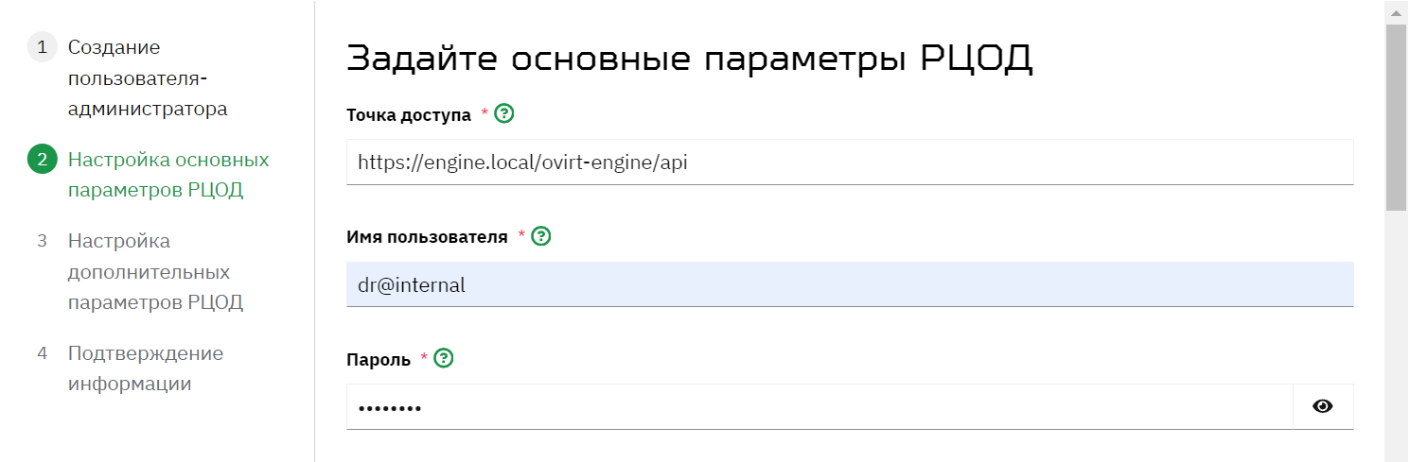This screenshot has width=1410, height=462.
Task: Click the scrollbar up arrow
Action: [1397, 11]
